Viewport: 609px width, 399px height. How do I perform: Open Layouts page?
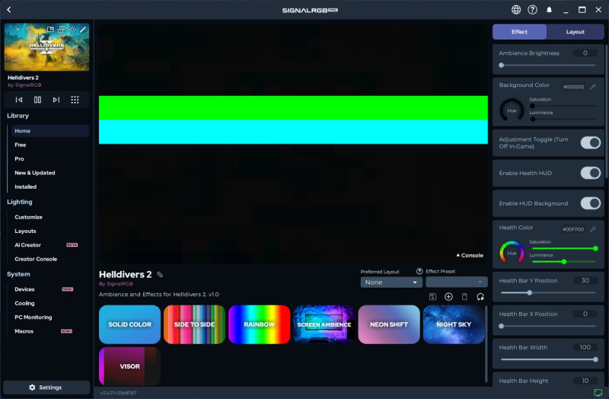pyautogui.click(x=25, y=231)
